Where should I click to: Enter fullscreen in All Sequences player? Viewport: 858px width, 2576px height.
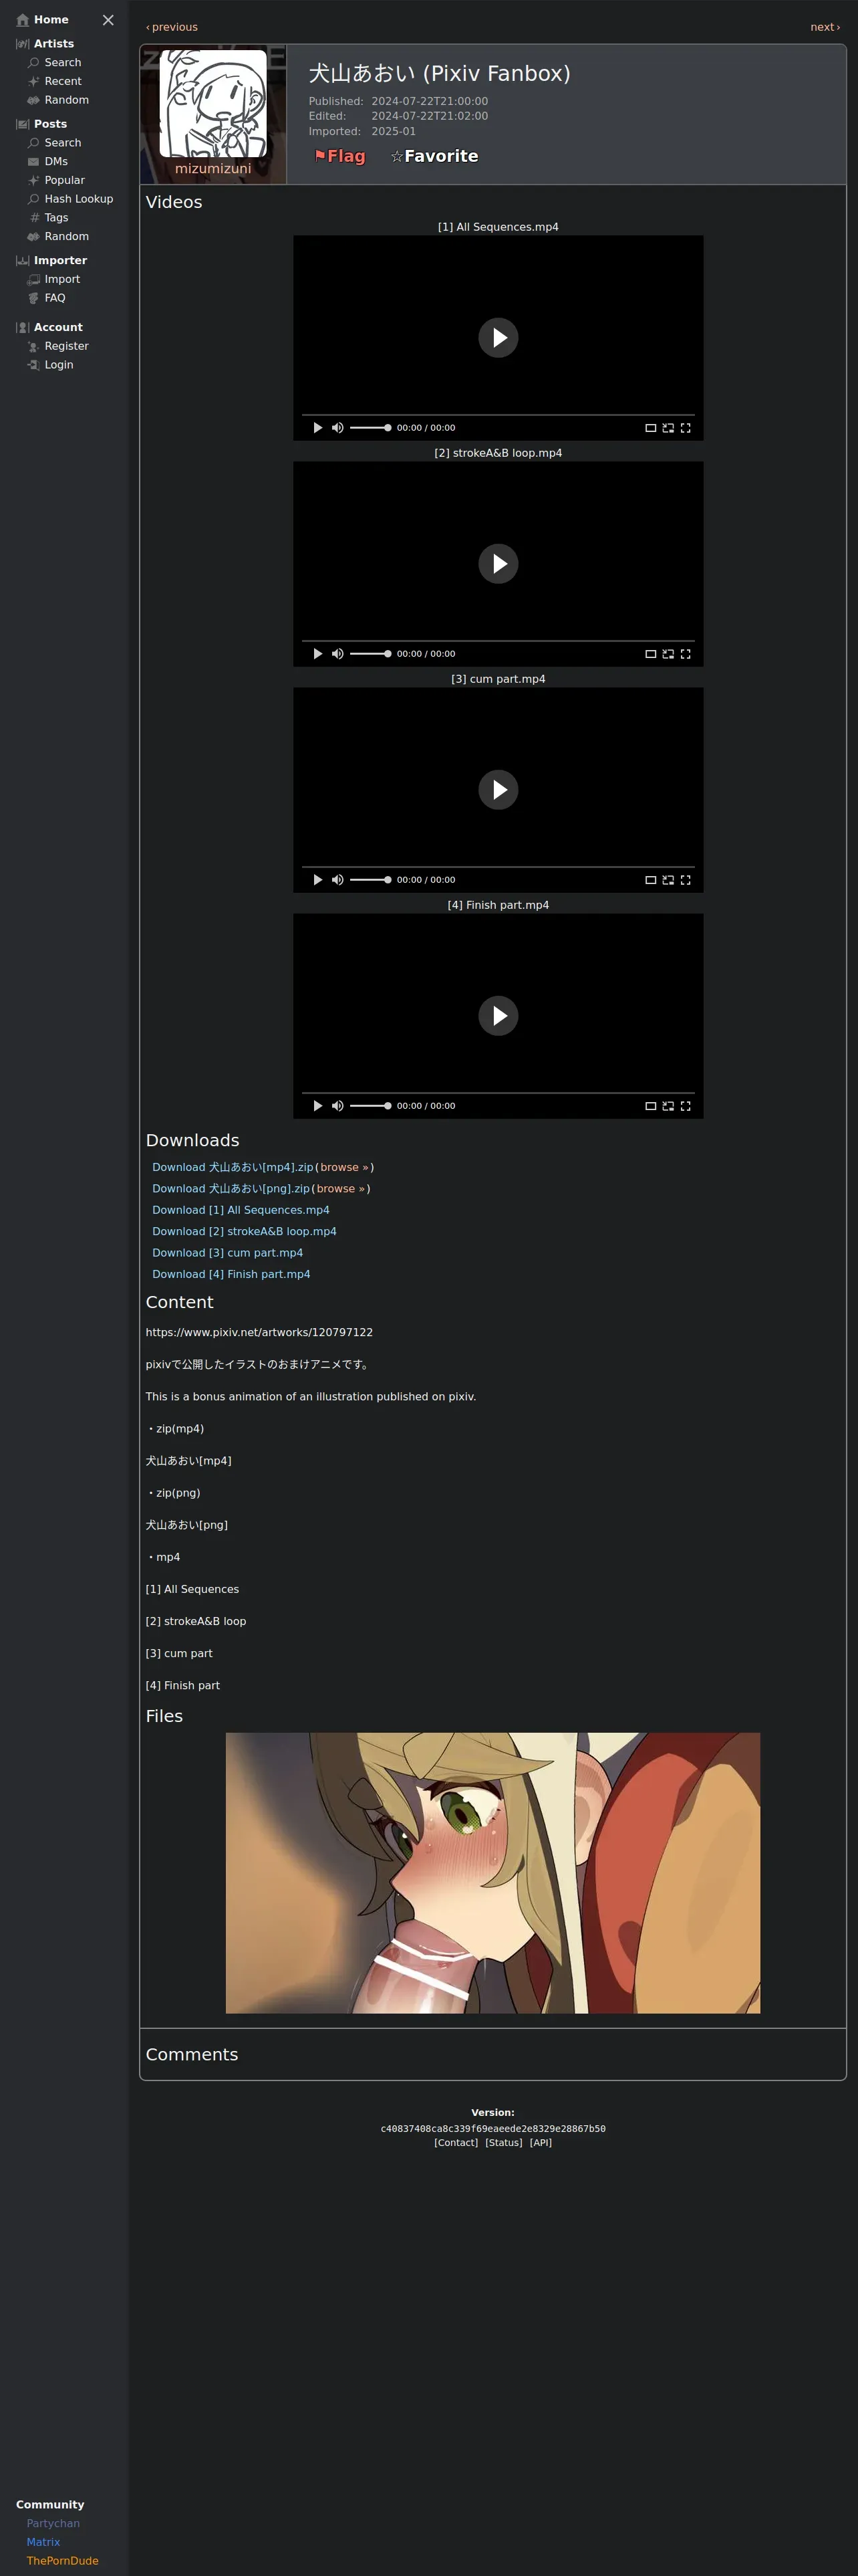[685, 428]
